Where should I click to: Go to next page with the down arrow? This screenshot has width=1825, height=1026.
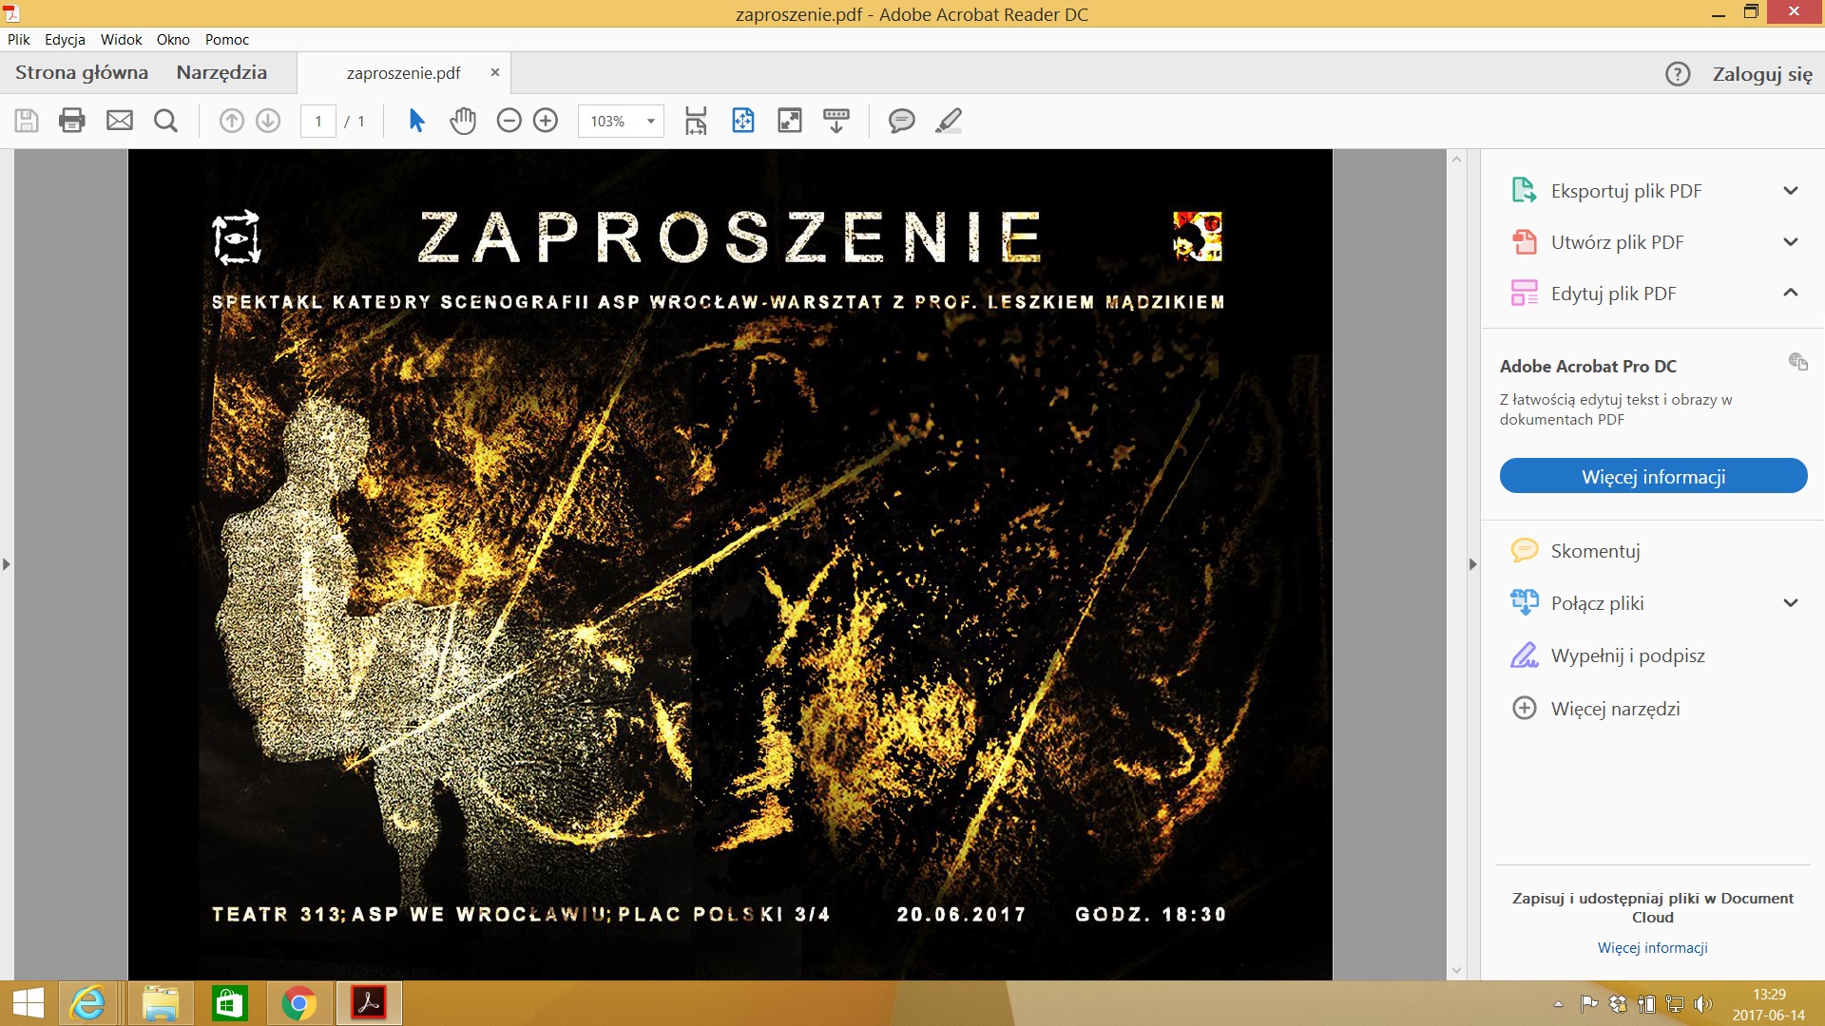tap(268, 121)
